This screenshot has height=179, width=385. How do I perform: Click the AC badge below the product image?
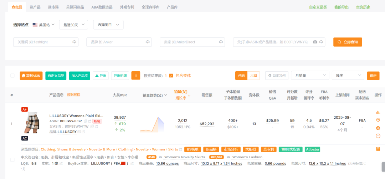click(x=25, y=138)
